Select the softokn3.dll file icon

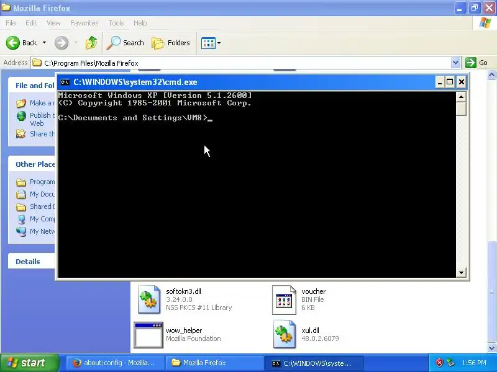click(148, 299)
